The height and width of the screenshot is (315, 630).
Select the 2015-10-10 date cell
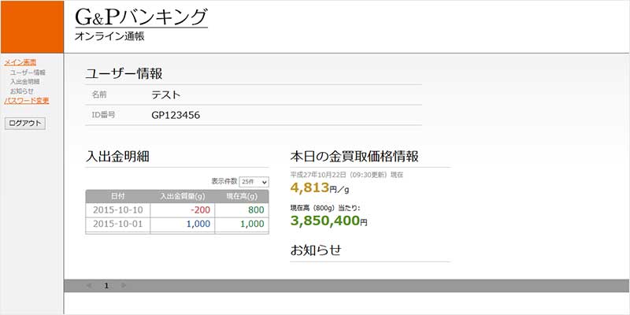click(117, 210)
